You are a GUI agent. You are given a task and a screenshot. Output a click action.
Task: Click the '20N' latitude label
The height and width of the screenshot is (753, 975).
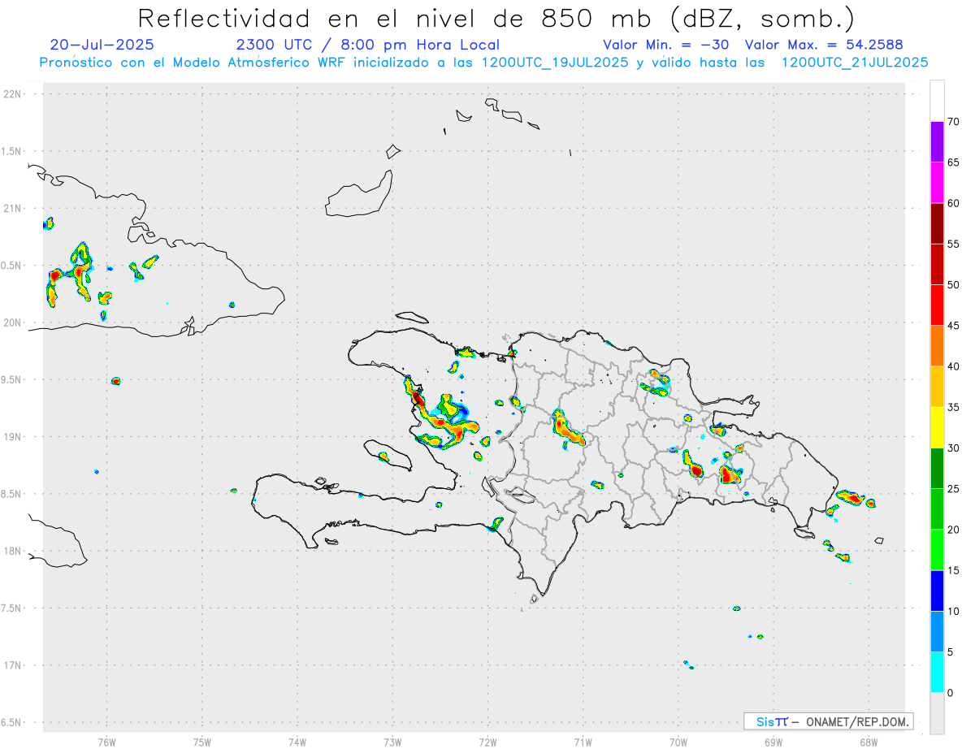click(x=13, y=322)
